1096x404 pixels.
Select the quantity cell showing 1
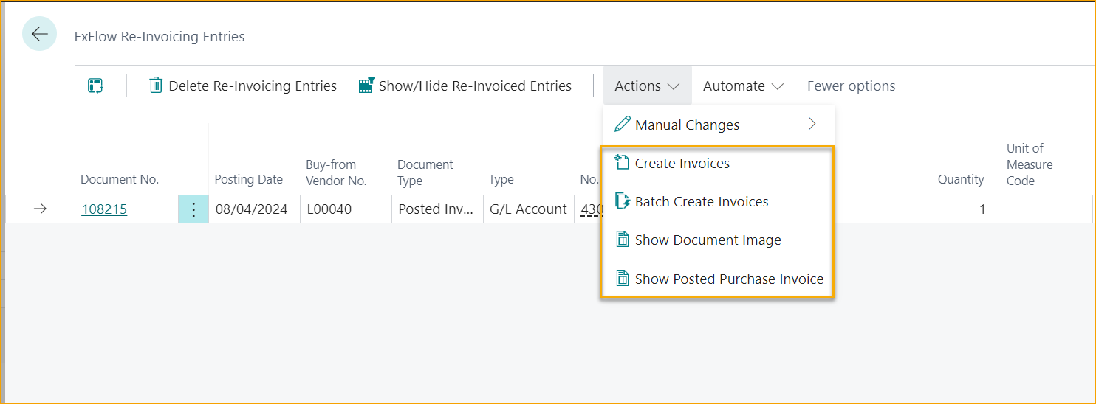click(946, 209)
